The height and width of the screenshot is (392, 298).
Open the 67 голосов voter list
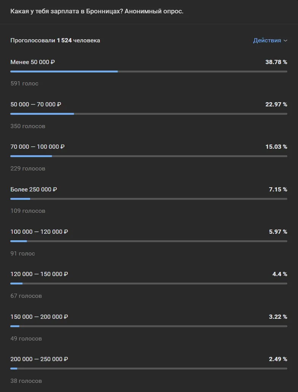pos(26,296)
